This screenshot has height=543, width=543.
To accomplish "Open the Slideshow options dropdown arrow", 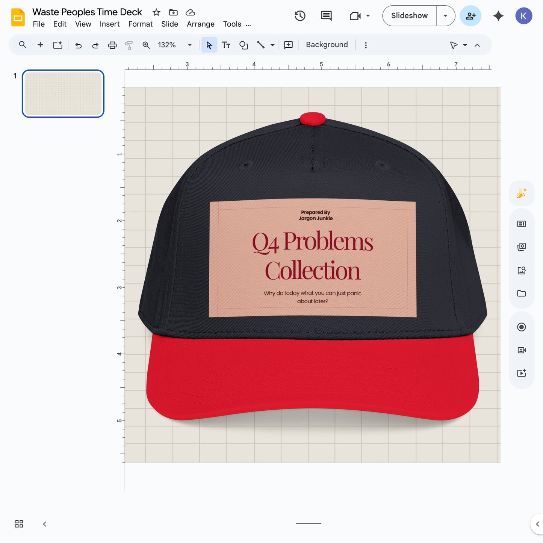I will (x=446, y=16).
